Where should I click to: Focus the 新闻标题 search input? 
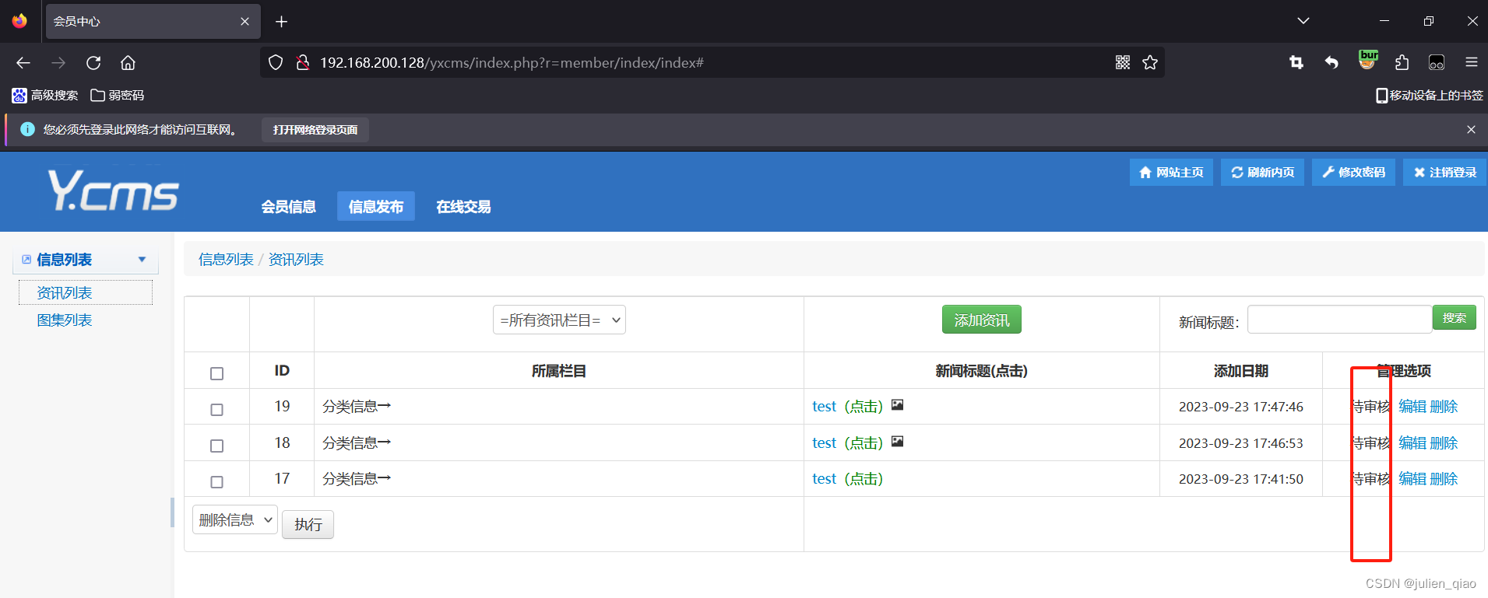tap(1339, 320)
